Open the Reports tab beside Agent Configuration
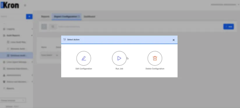 coord(45,17)
